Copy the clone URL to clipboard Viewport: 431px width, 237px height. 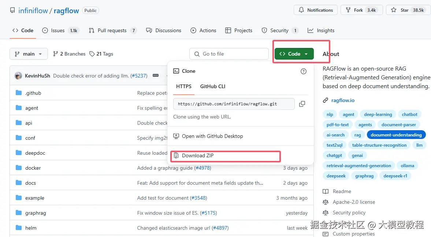(302, 104)
